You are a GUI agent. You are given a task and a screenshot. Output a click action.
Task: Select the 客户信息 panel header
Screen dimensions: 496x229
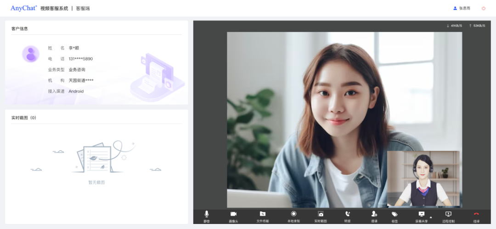pyautogui.click(x=20, y=28)
